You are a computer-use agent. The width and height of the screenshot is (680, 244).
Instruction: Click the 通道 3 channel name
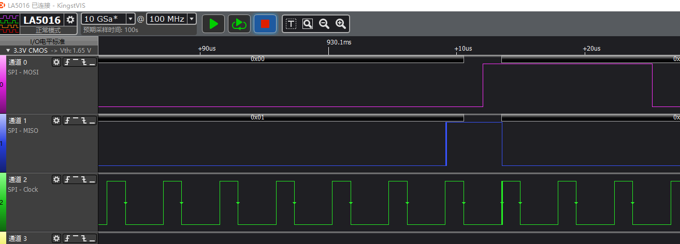click(x=18, y=238)
